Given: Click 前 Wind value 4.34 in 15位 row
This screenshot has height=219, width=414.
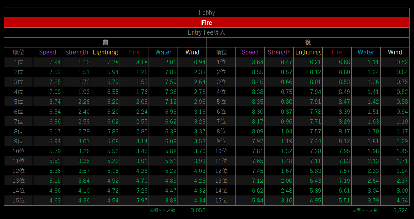Looking at the screenshot, I should pyautogui.click(x=199, y=200).
